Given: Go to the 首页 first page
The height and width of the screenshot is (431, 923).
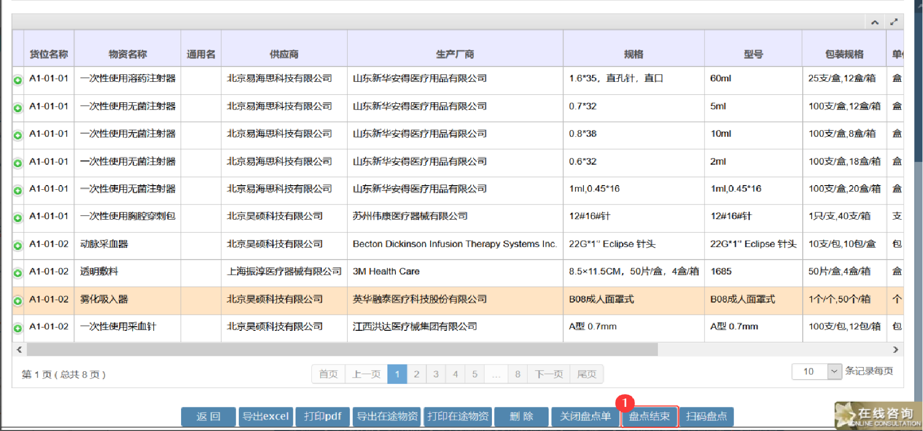Looking at the screenshot, I should 328,374.
